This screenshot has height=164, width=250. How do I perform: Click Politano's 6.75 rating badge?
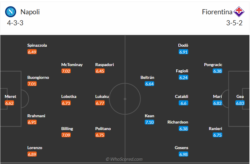100,135
